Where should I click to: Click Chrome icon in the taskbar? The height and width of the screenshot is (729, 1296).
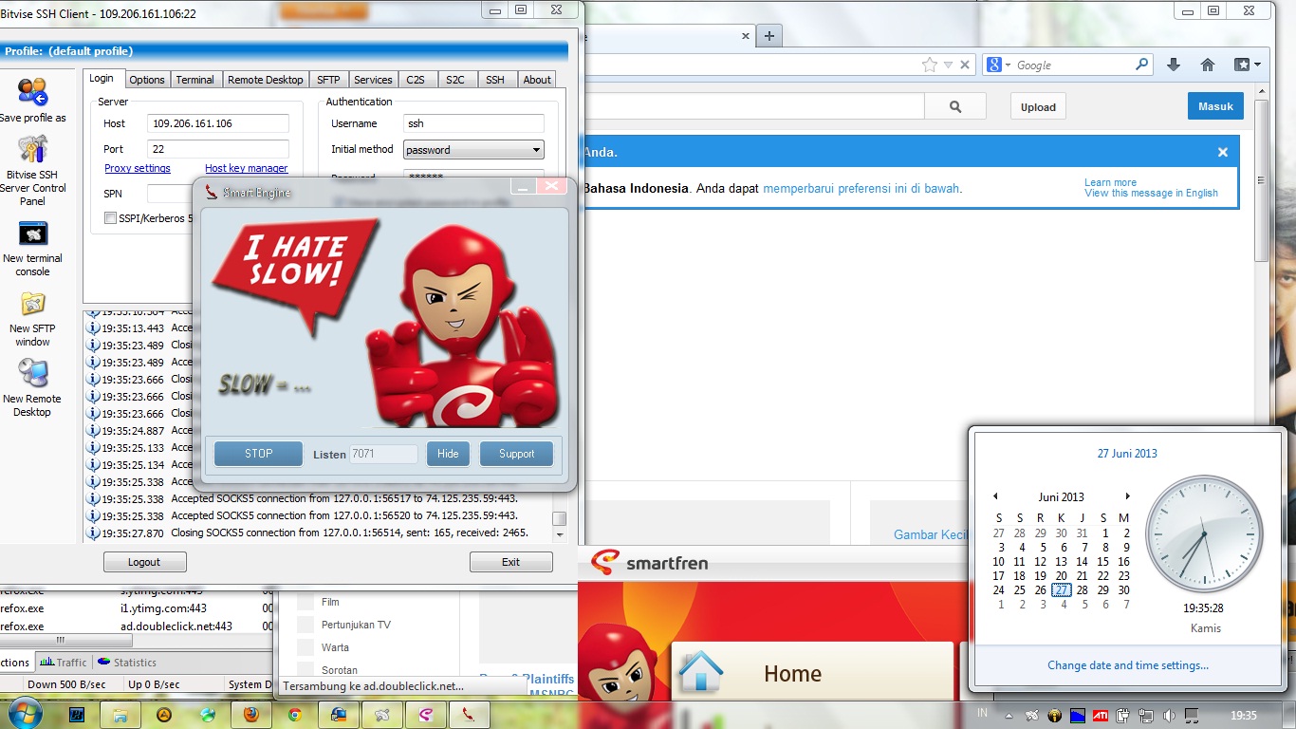tap(295, 714)
